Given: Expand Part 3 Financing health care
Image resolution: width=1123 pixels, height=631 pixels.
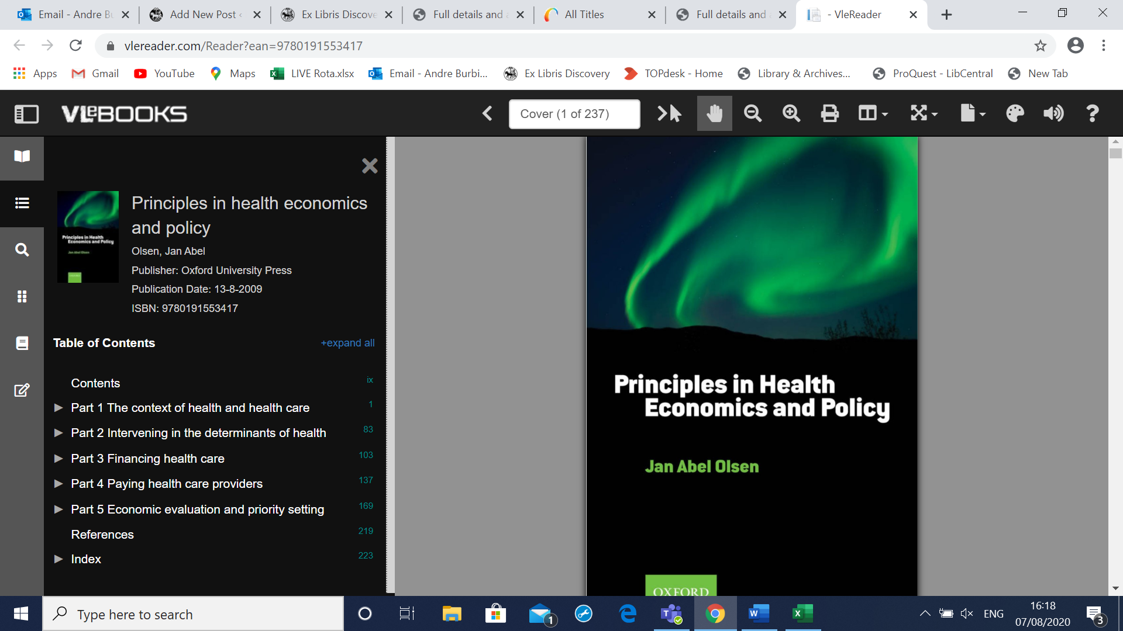Looking at the screenshot, I should coord(58,459).
